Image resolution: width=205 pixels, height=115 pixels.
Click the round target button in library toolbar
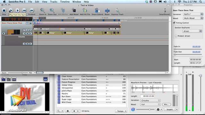click(68, 111)
